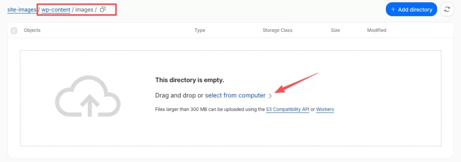This screenshot has height=162, width=461.
Task: Click the Type column header
Action: click(199, 30)
